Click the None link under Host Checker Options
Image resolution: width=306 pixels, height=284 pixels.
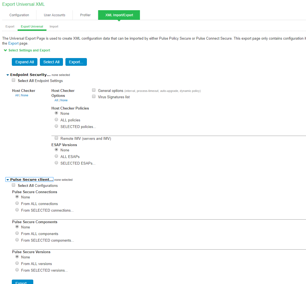click(64, 100)
